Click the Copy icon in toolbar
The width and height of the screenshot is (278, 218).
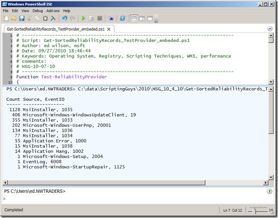click(x=37, y=18)
